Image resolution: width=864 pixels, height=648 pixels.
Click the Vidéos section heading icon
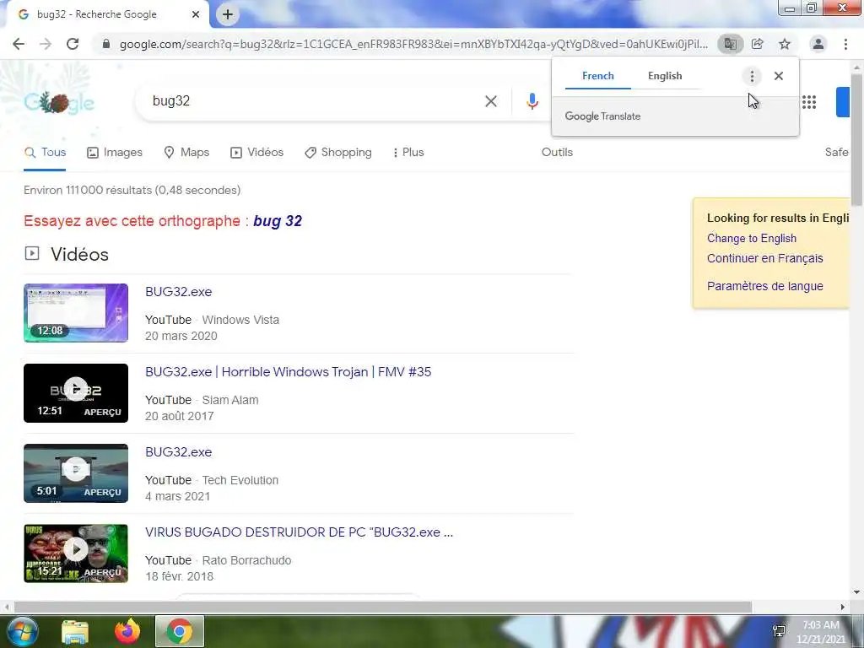pyautogui.click(x=32, y=253)
